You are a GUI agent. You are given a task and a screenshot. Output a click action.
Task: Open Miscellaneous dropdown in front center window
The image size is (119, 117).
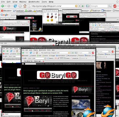point(71,56)
